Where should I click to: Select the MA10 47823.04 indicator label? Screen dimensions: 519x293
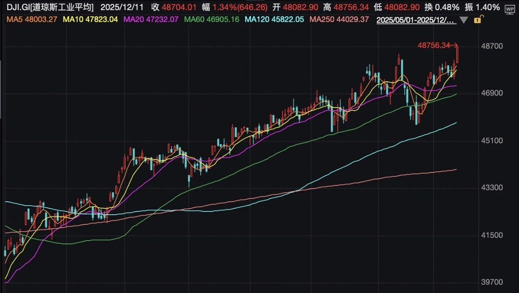tap(90, 19)
